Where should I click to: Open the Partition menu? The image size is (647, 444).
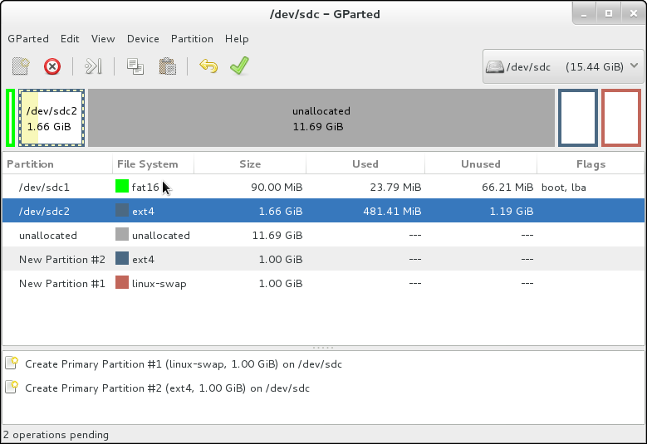point(192,39)
